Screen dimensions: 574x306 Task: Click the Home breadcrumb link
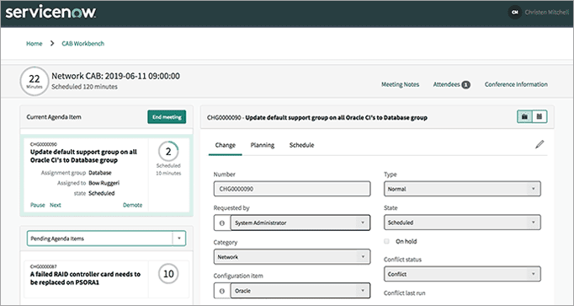tap(34, 43)
